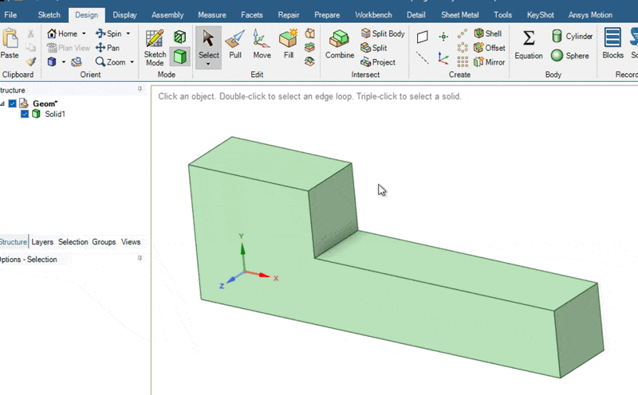The height and width of the screenshot is (395, 638).
Task: Click the Split Body button
Action: 382,33
